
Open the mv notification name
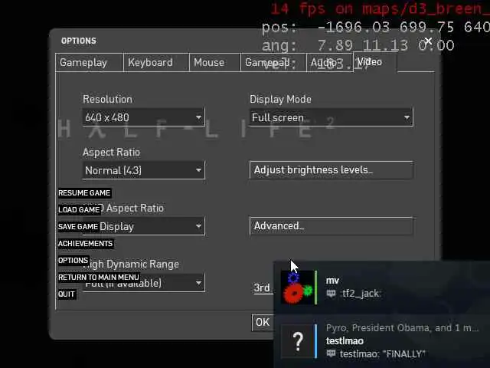coord(332,281)
